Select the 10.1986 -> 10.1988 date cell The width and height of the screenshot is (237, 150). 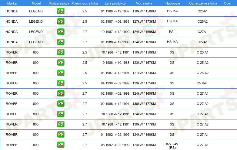[x=115, y=63]
